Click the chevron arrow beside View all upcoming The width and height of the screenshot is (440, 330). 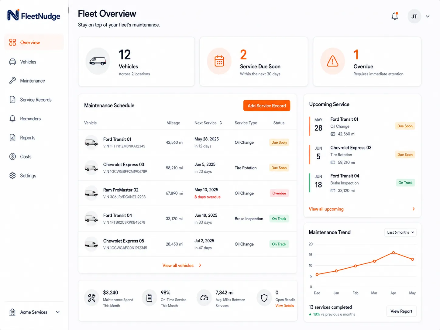pos(414,209)
